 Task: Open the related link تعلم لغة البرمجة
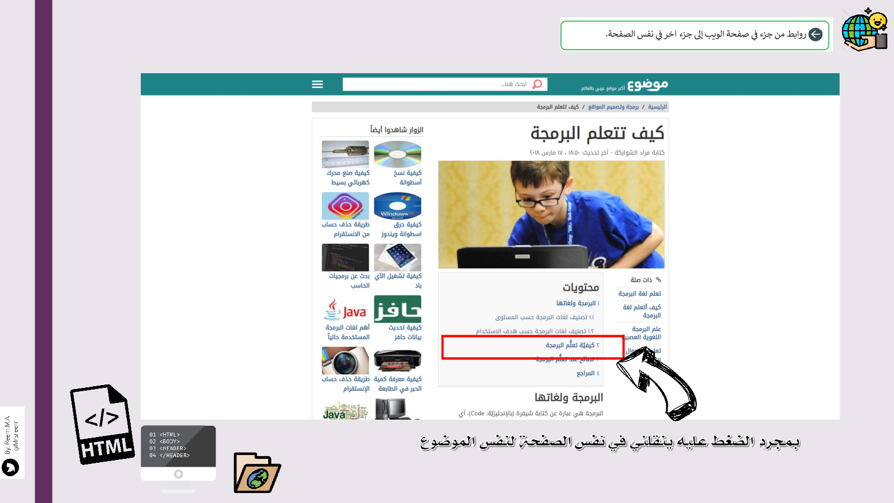(x=639, y=293)
